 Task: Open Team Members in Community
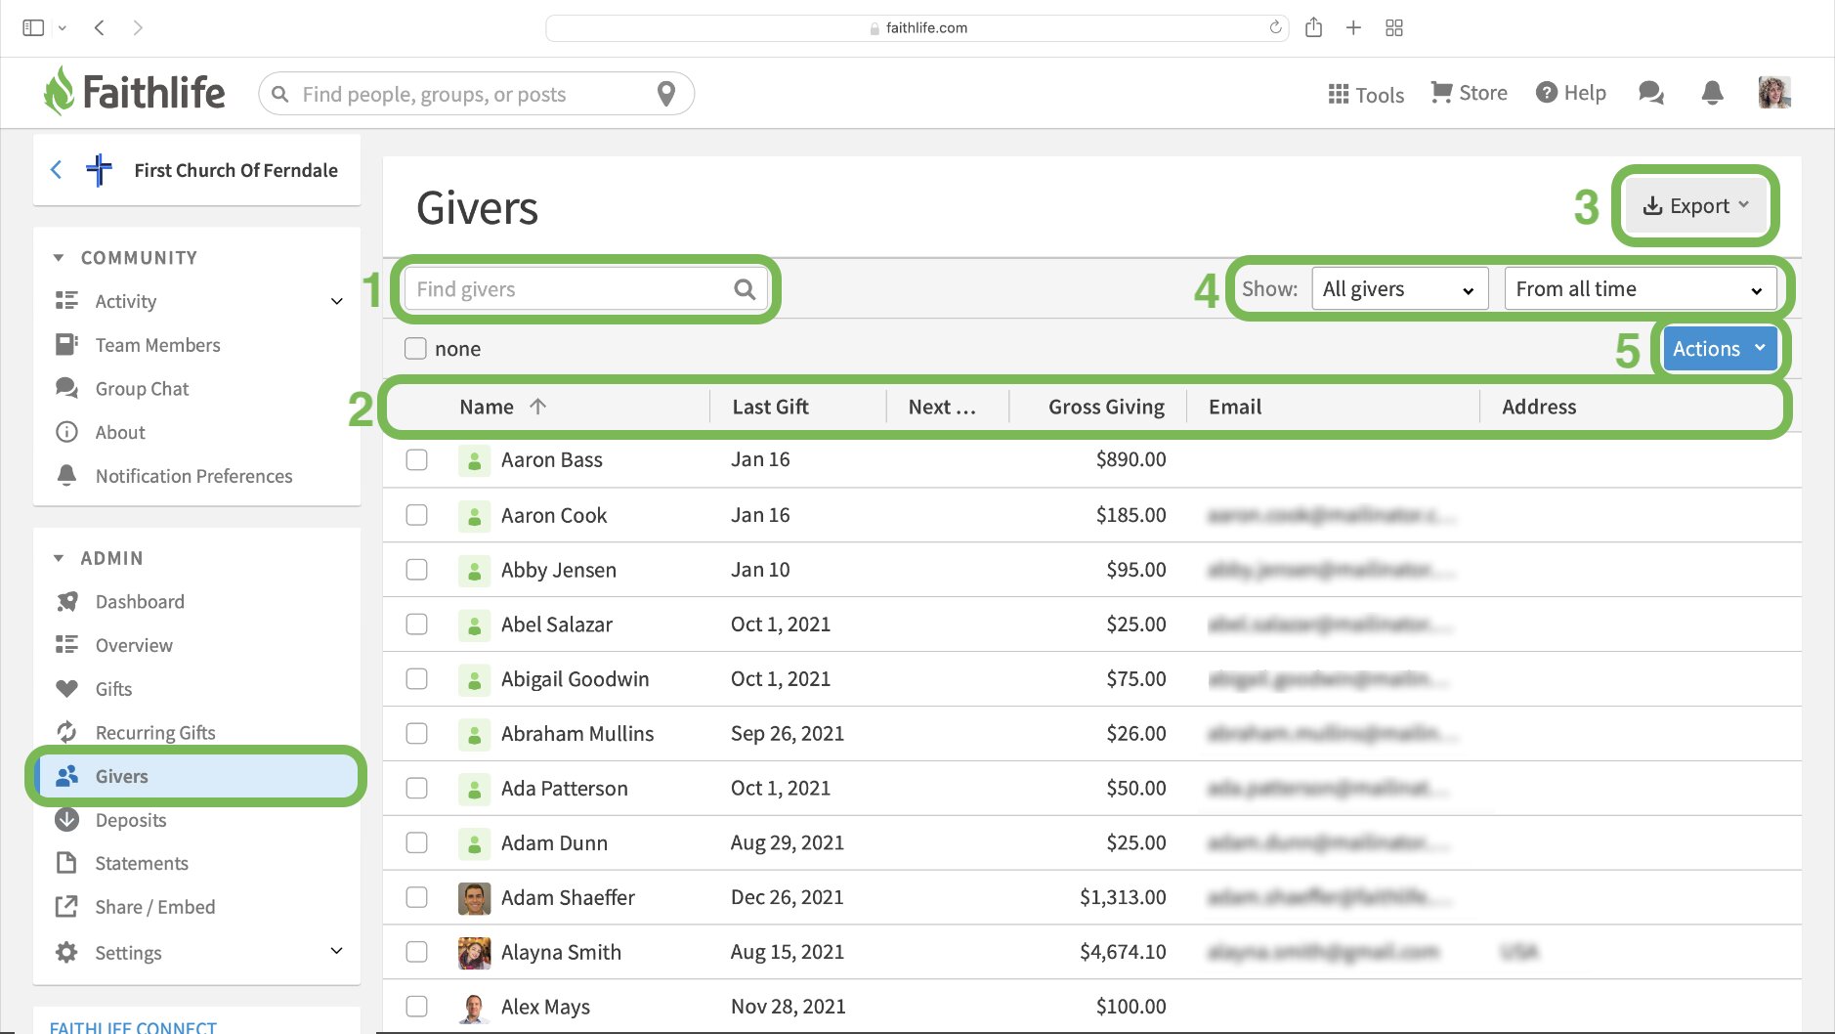point(157,345)
